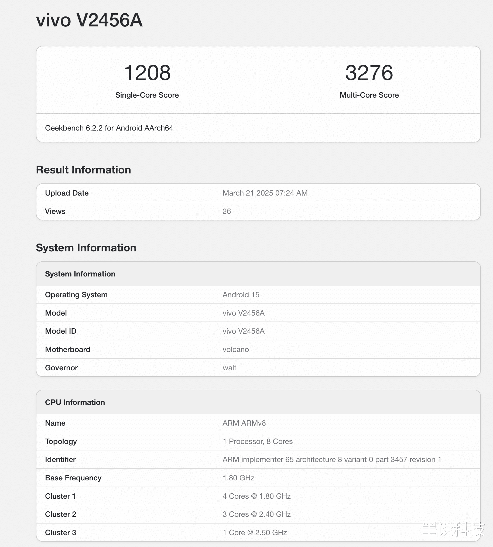Select the Single-Core Score value 1208
The height and width of the screenshot is (547, 493).
(x=147, y=73)
